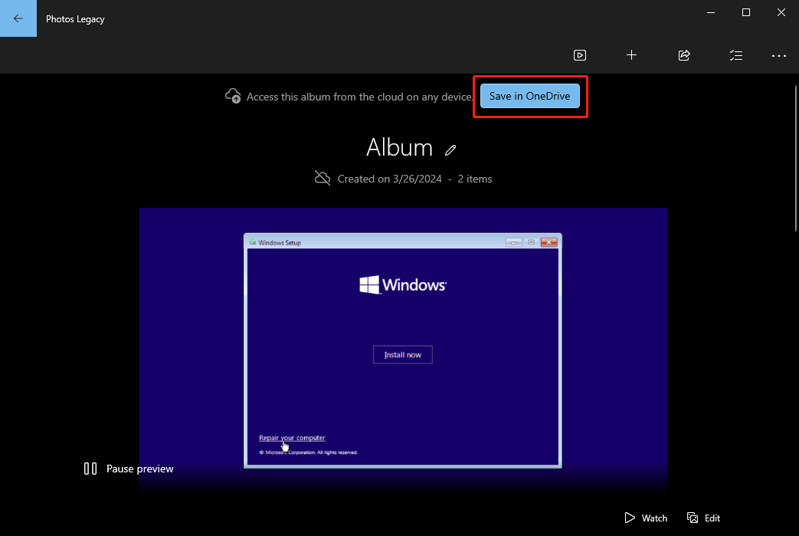Maximize the Photos Legacy window

(745, 12)
